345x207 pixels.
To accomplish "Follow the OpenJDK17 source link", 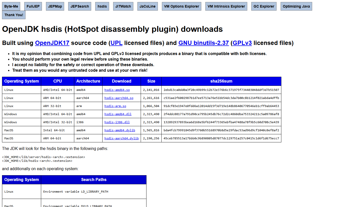I will [x=52, y=43].
